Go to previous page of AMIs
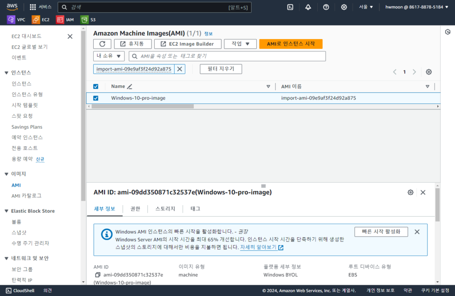Viewport: 455px width, 296px height. click(x=395, y=72)
